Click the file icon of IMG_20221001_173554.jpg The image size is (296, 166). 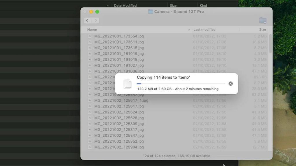[90, 36]
